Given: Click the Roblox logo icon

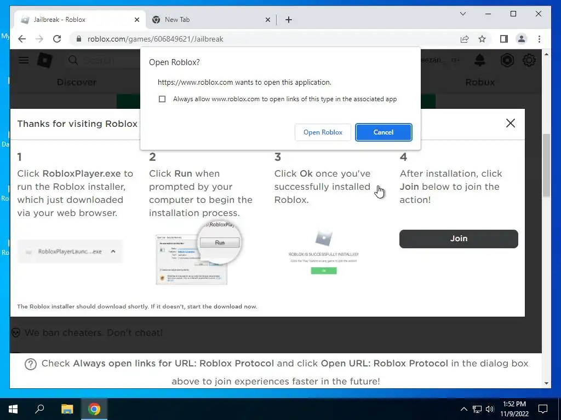Looking at the screenshot, I should (x=45, y=60).
